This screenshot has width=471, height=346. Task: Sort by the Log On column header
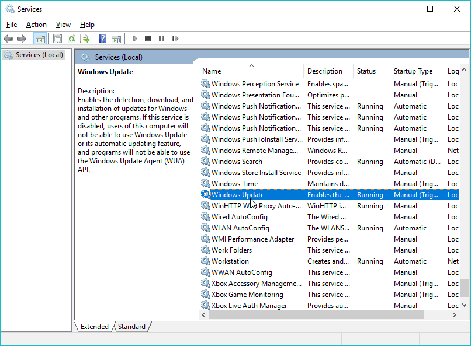click(x=452, y=71)
